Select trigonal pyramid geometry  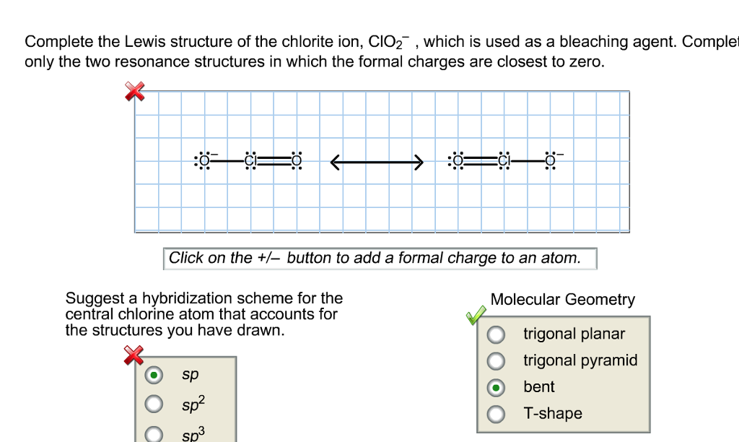pyautogui.click(x=497, y=360)
